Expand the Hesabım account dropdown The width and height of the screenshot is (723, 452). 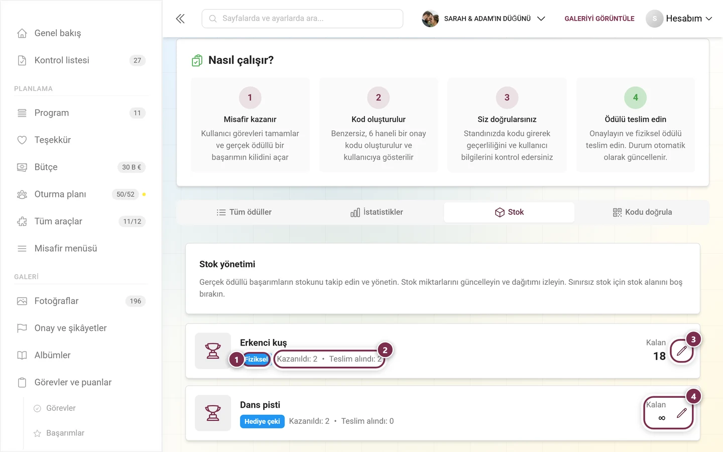tap(679, 19)
